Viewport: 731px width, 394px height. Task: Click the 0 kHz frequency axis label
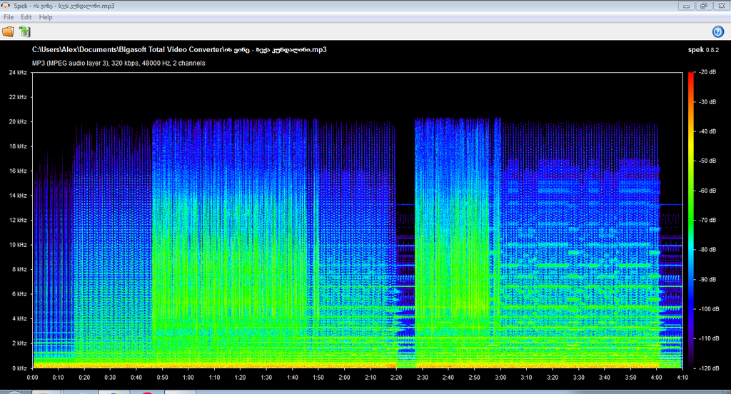tap(19, 368)
